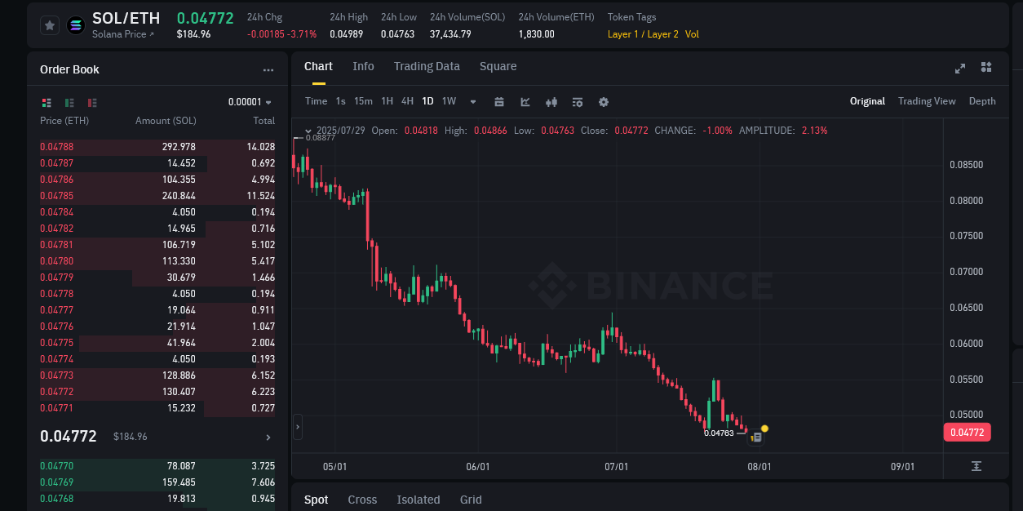Viewport: 1023px width, 511px height.
Task: Open the calendar date range icon
Action: [x=499, y=102]
